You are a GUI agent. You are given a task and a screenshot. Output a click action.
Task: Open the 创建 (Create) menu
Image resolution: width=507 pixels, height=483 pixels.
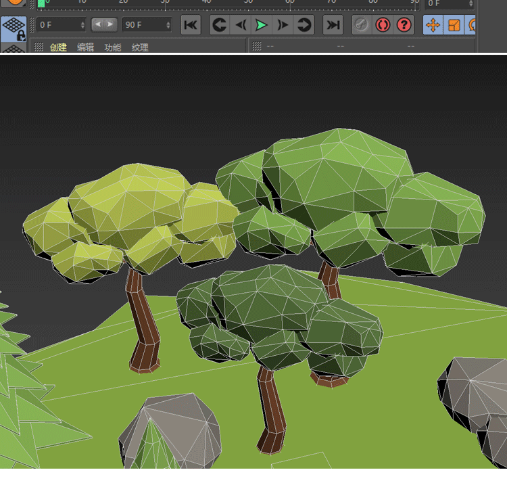point(58,47)
